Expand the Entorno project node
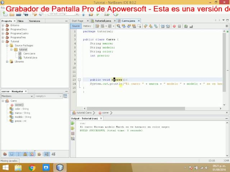The height and width of the screenshot is (172, 230). coord(3,25)
